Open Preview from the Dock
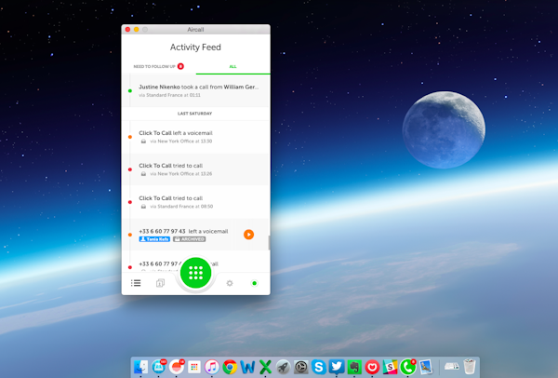Screen dimensions: 558x378 (x=426, y=367)
